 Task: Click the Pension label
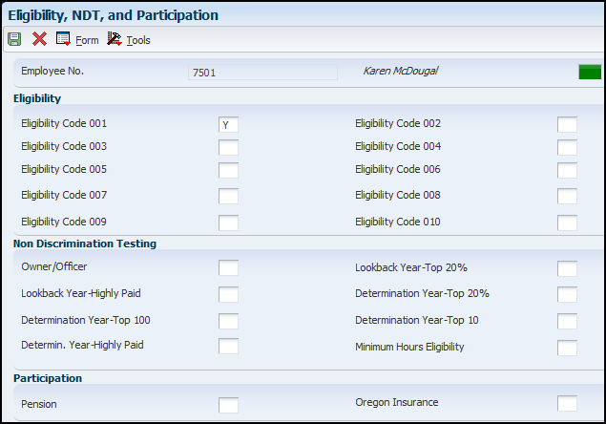[39, 404]
